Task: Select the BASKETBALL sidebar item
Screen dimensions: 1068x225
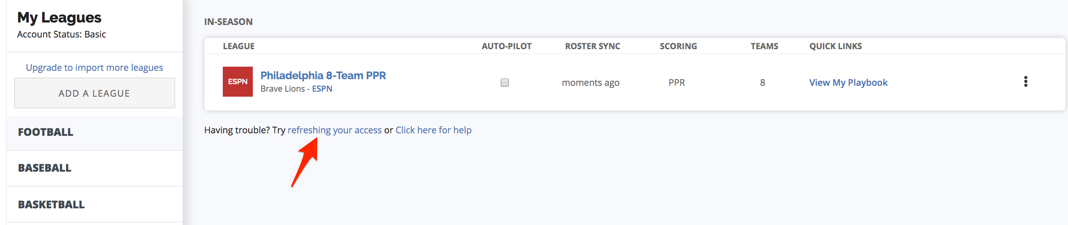Action: (x=95, y=205)
